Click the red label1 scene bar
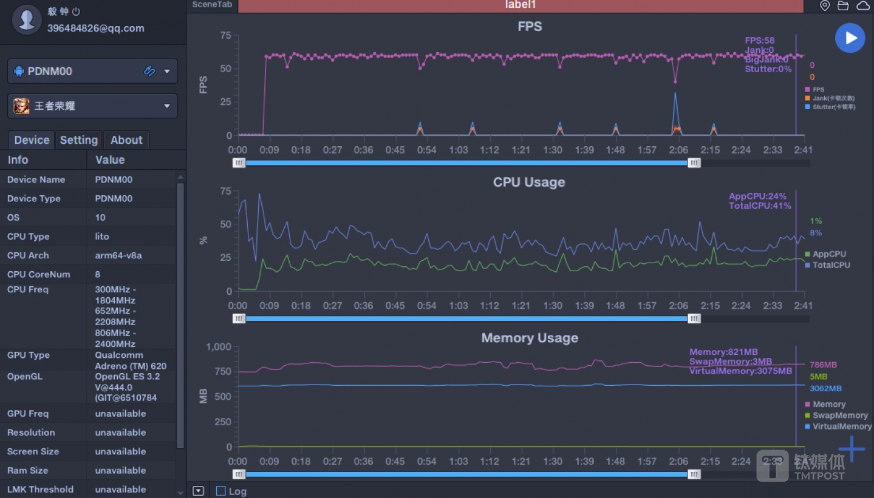874x498 pixels. click(521, 6)
